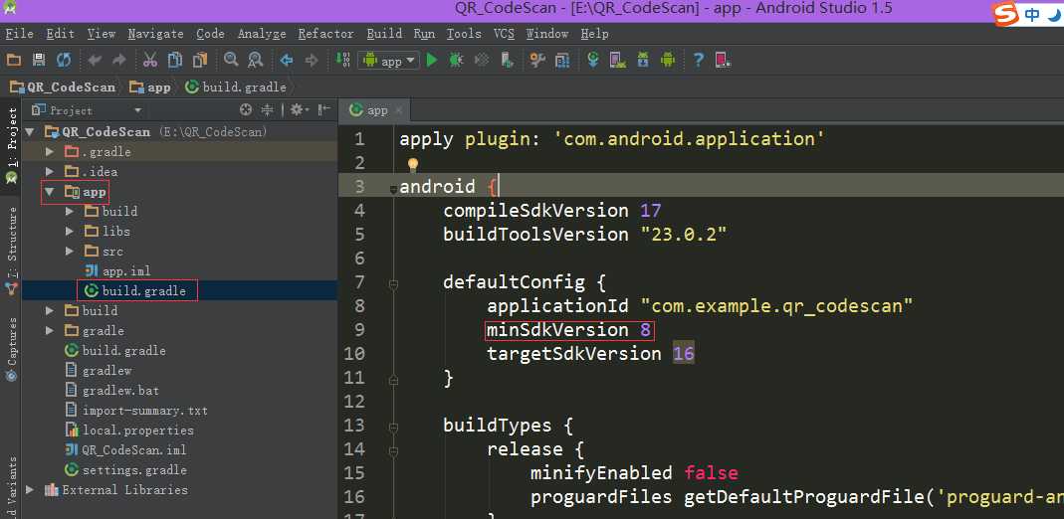Expand the libs folder
This screenshot has height=519, width=1064.
[70, 231]
